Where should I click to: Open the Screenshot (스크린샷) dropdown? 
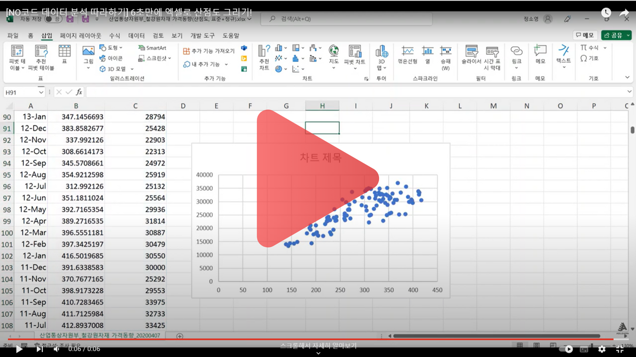155,58
